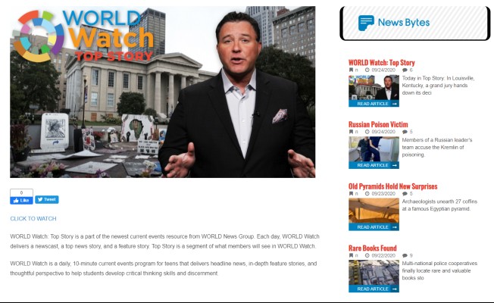
Task: Click the 'Today in Top Story: In Louisville' summary
Action: point(438,86)
